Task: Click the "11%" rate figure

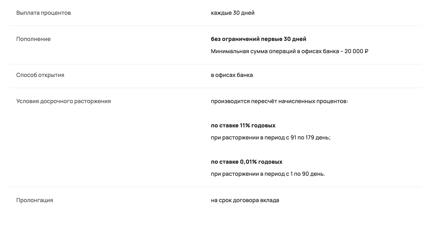Action: coord(245,126)
